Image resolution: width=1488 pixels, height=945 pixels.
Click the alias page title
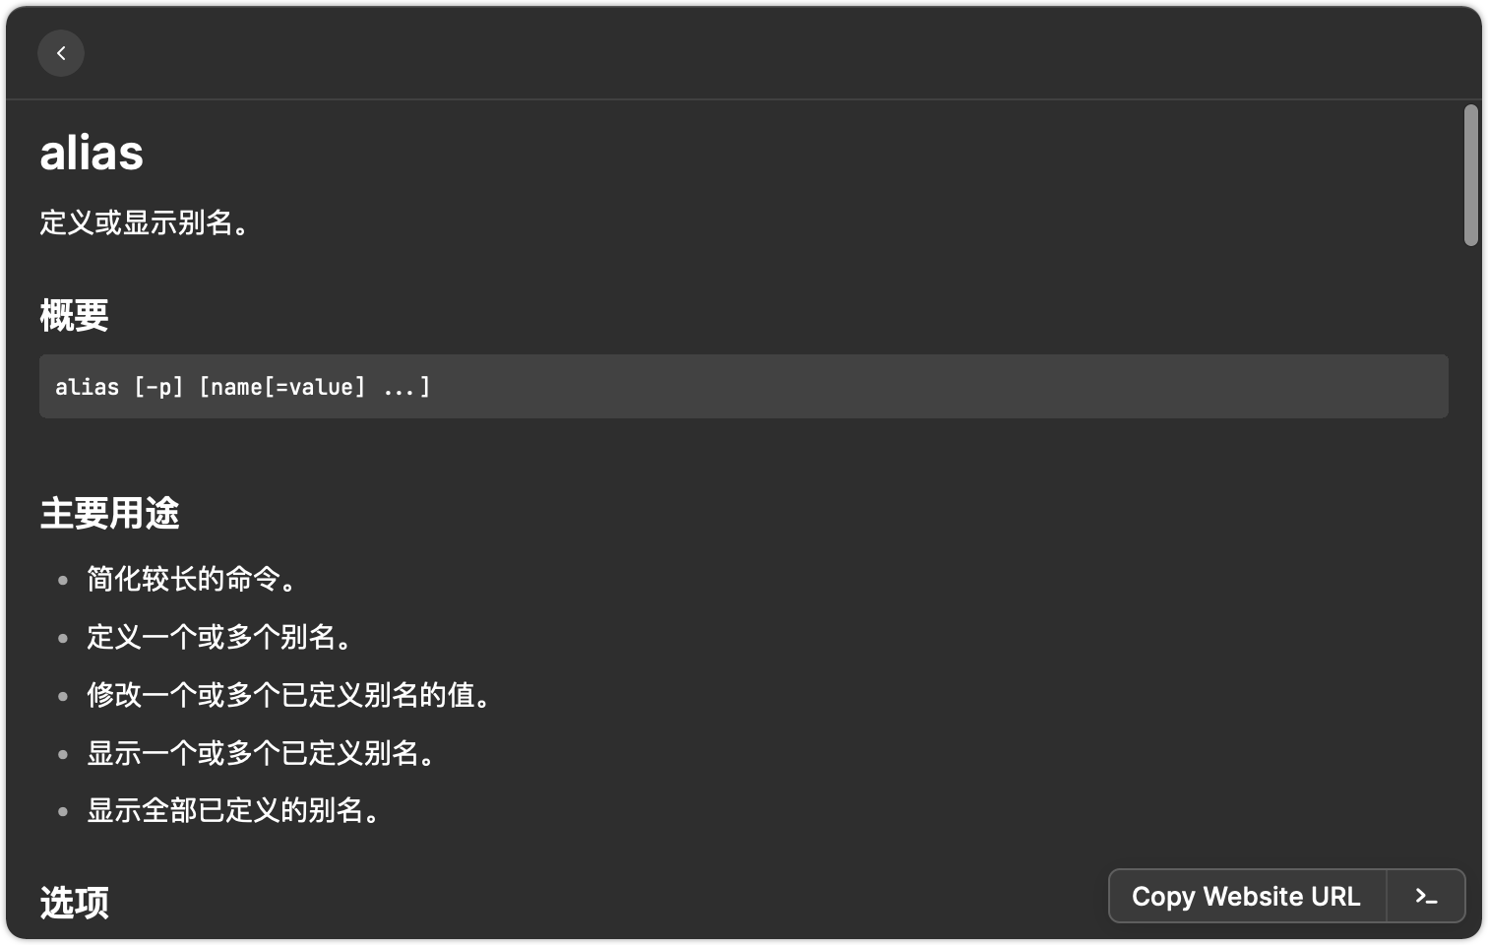tap(92, 154)
